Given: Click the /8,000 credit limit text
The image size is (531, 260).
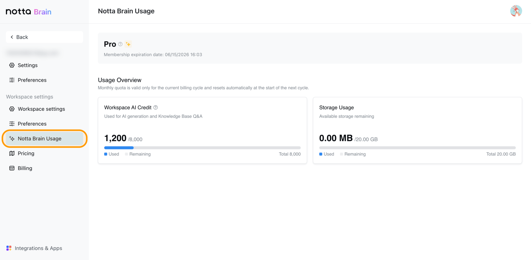Looking at the screenshot, I should pyautogui.click(x=135, y=139).
